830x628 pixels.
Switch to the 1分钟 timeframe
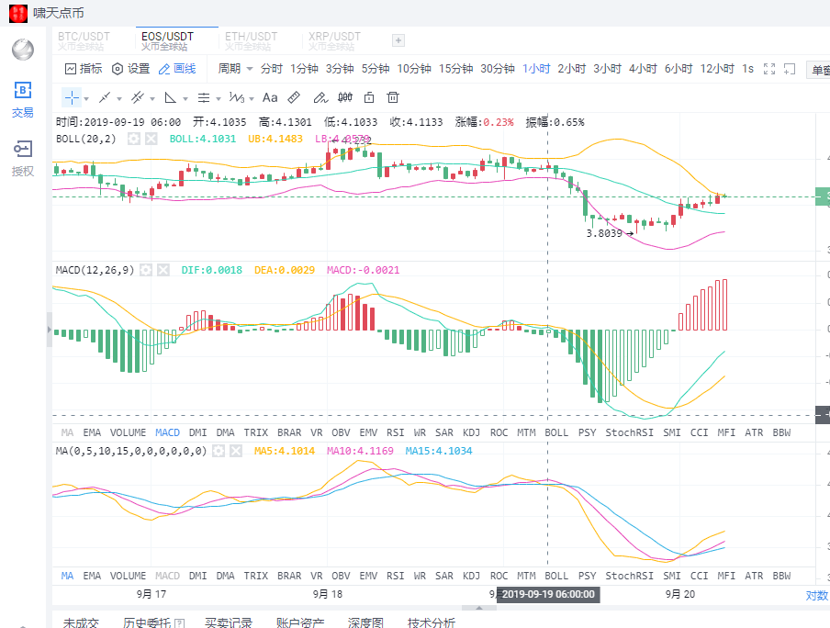[x=304, y=69]
